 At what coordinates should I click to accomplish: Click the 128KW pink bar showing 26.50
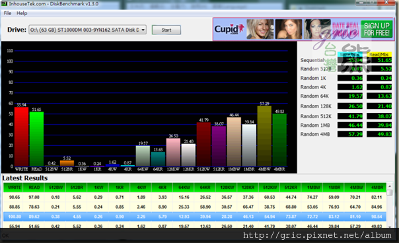[x=173, y=153]
